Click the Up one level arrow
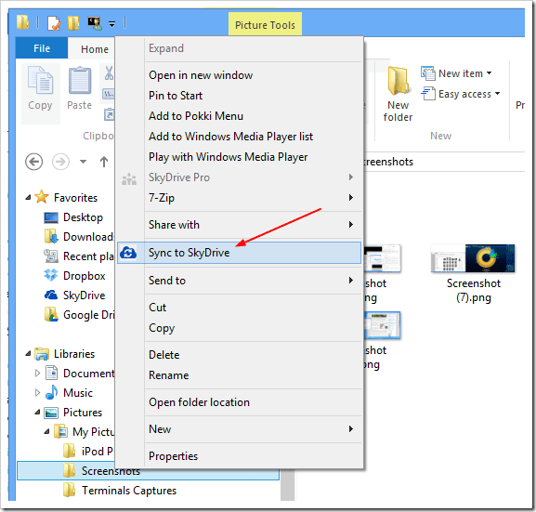 [104, 162]
